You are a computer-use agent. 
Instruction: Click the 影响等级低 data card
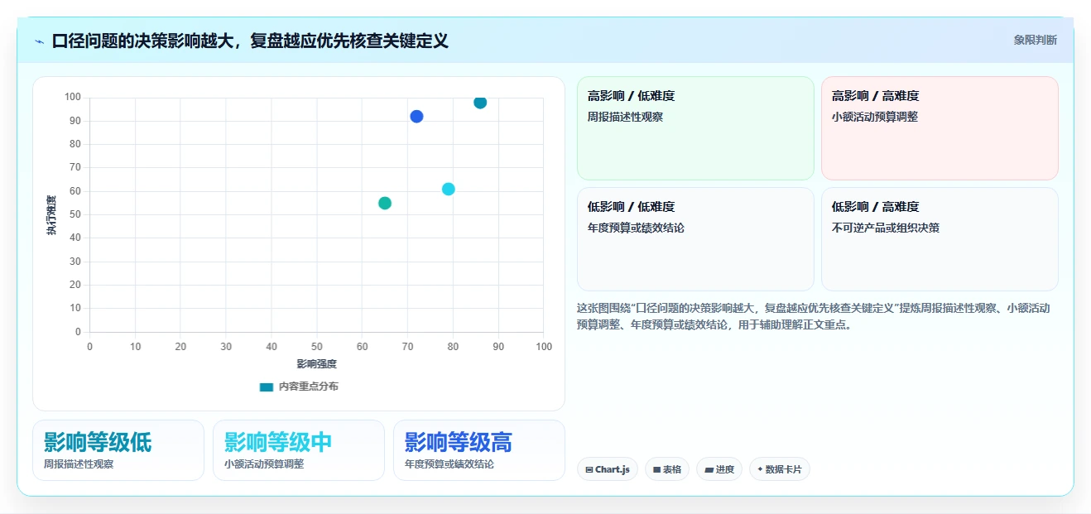click(x=118, y=450)
